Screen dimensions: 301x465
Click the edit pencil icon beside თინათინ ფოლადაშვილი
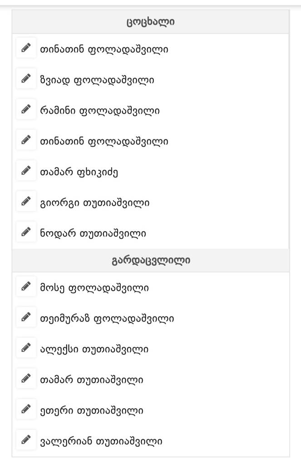[26, 48]
